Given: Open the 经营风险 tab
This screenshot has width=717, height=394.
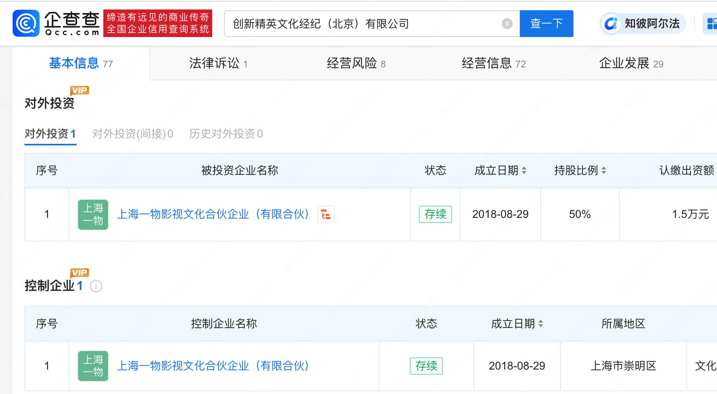Looking at the screenshot, I should (x=356, y=63).
